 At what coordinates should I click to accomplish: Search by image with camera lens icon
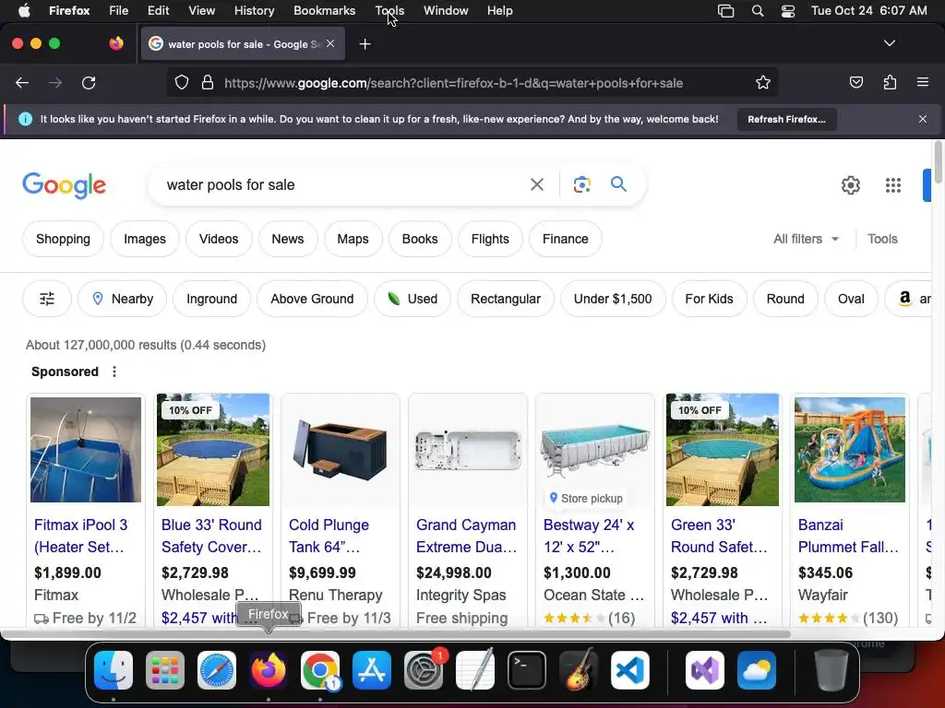[x=581, y=184]
